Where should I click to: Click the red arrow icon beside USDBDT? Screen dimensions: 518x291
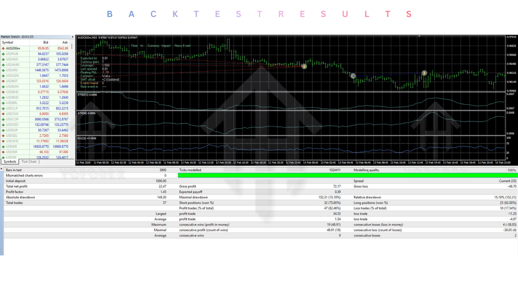click(3, 81)
